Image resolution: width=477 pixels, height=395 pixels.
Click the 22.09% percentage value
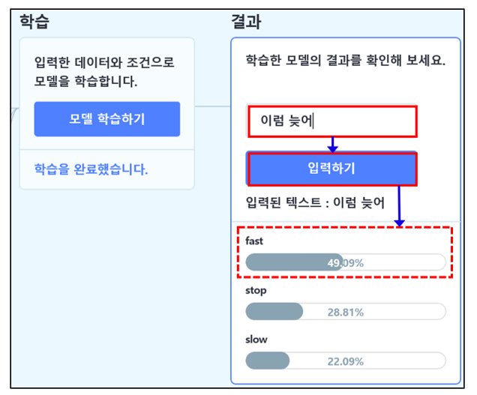point(346,361)
